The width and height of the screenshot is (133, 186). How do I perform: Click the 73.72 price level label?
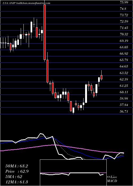[124, 15]
